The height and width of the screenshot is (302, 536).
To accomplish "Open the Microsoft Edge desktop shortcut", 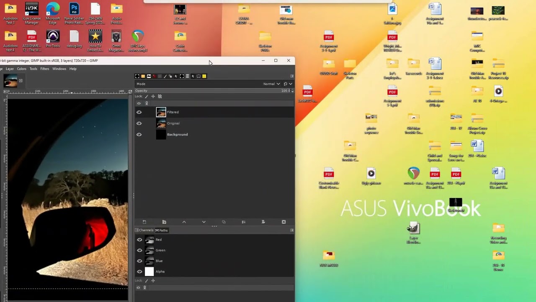I will tap(53, 13).
